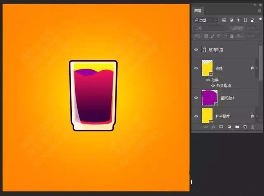Open the layers panel flyout menu
The image size is (264, 196).
coord(259,11)
